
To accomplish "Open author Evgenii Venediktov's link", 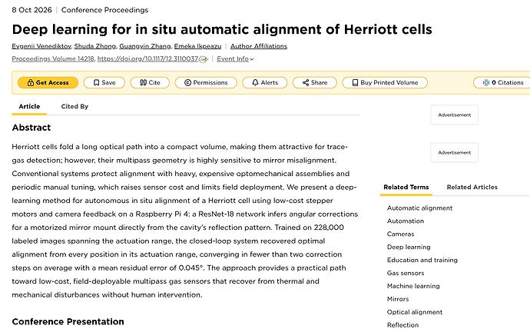I will pyautogui.click(x=41, y=46).
